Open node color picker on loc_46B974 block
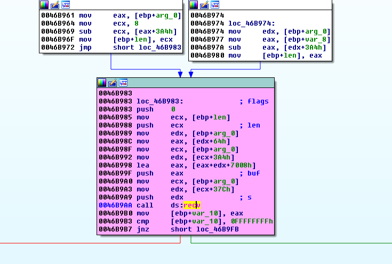392x264 pixels. (194, 4)
